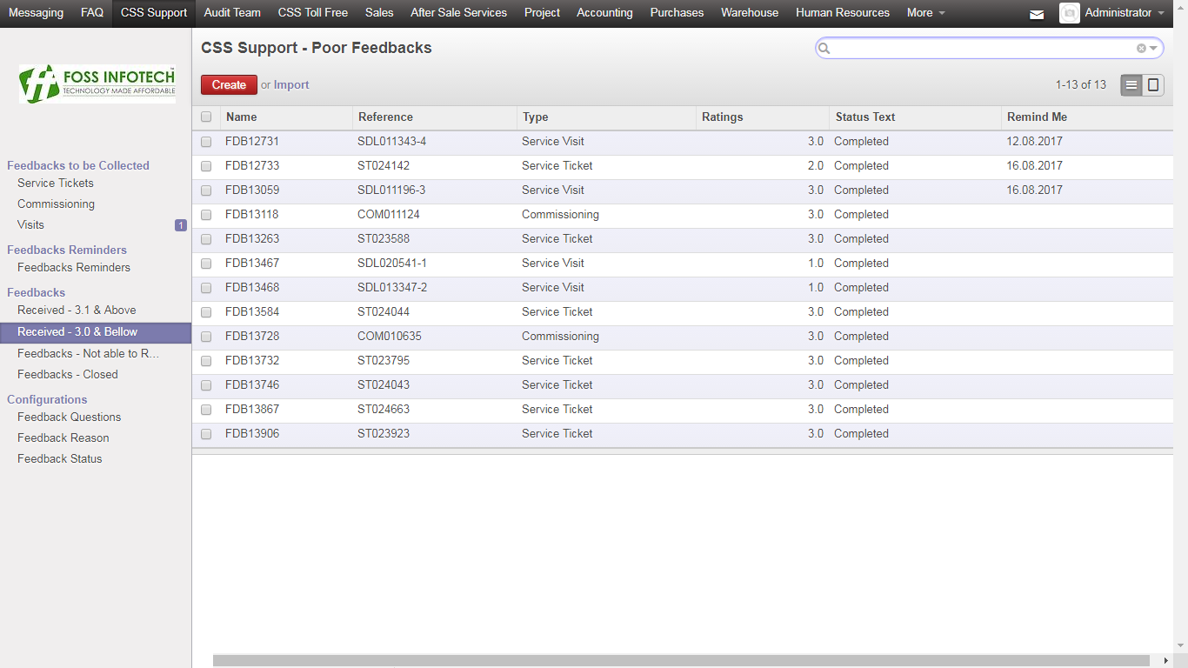
Task: Click the 1-13 of 13 pager
Action: tap(1081, 85)
